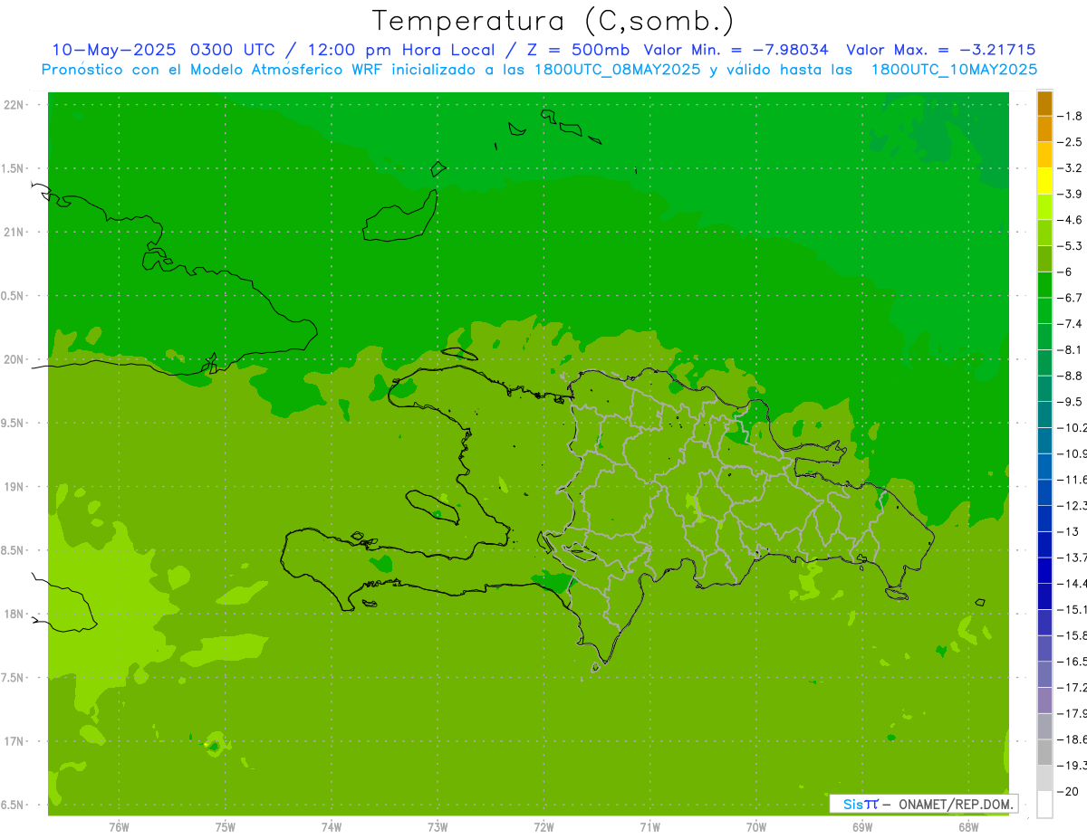Select the dark orange swatch above -1.8
The height and width of the screenshot is (839, 1087).
[1044, 103]
